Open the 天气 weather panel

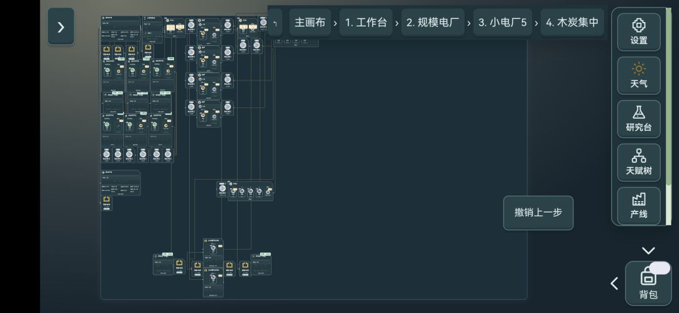tap(639, 75)
